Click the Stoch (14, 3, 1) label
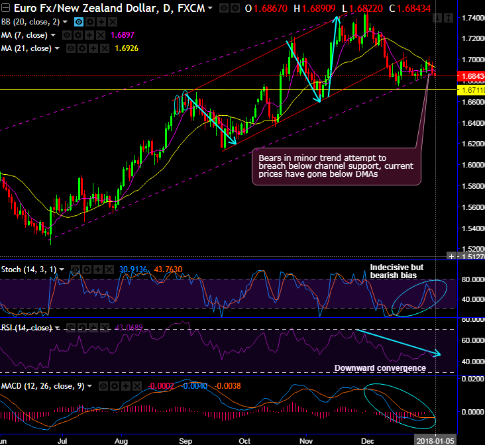 coord(28,270)
